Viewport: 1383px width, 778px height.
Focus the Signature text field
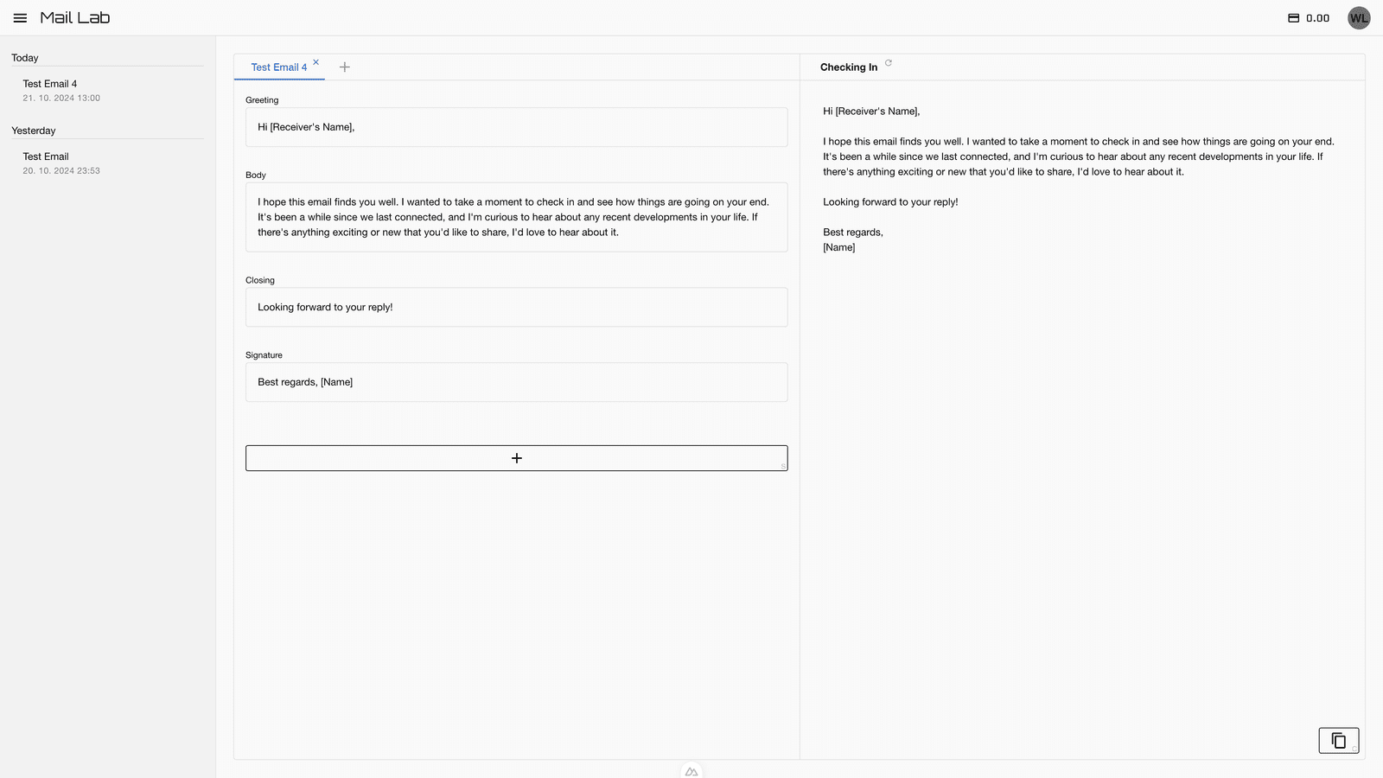(516, 382)
